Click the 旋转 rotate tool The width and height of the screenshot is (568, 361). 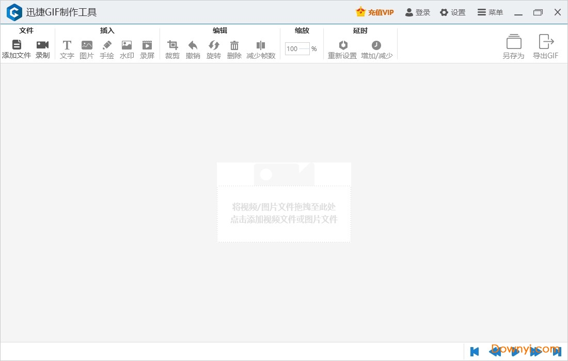click(x=214, y=48)
